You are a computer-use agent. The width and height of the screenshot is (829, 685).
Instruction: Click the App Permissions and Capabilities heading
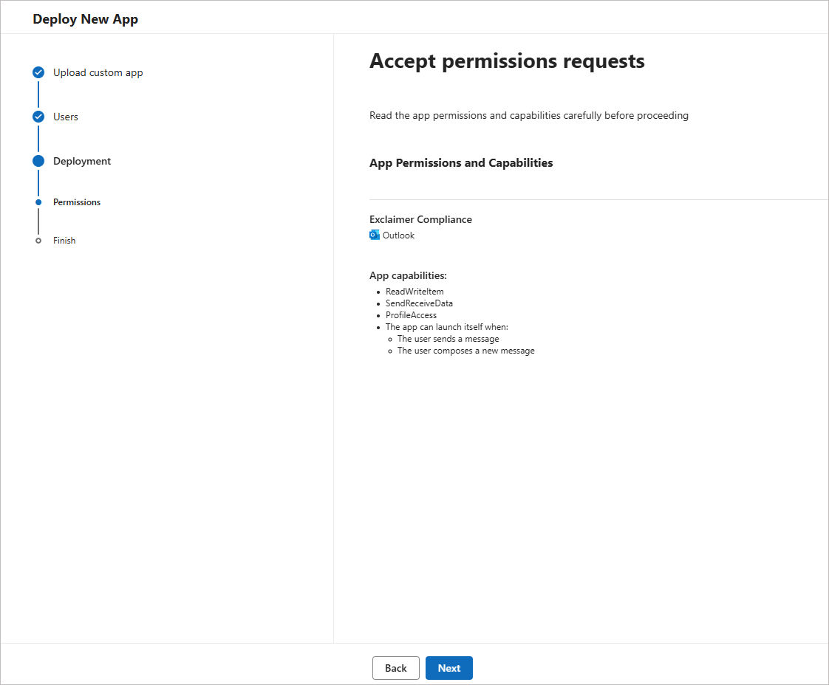(461, 162)
